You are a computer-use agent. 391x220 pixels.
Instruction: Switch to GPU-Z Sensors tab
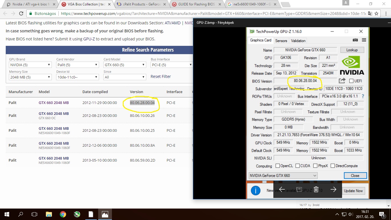click(x=281, y=41)
